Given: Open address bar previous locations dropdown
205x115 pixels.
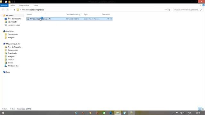Looking at the screenshot, I should [166, 10].
